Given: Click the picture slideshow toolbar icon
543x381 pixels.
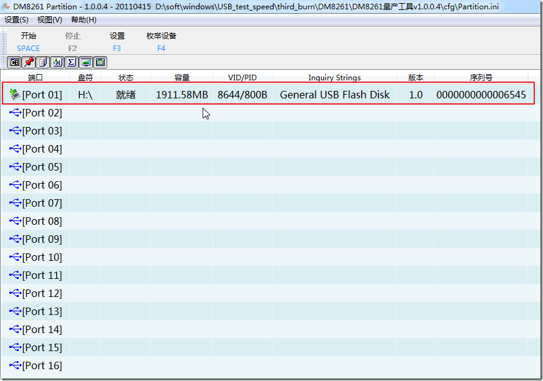Looking at the screenshot, I should [85, 62].
